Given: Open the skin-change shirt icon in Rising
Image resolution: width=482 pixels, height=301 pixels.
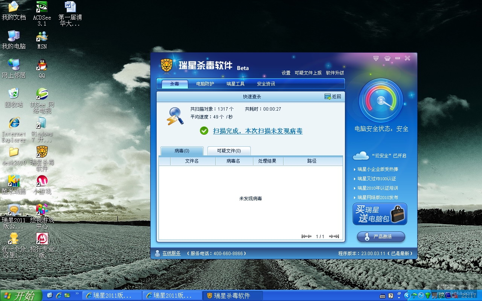Looking at the screenshot, I should point(387,58).
